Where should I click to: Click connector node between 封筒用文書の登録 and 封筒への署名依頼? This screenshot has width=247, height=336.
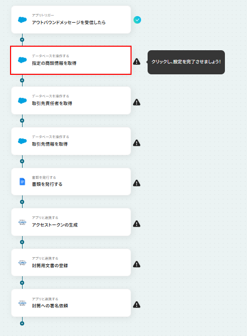coord(22,283)
